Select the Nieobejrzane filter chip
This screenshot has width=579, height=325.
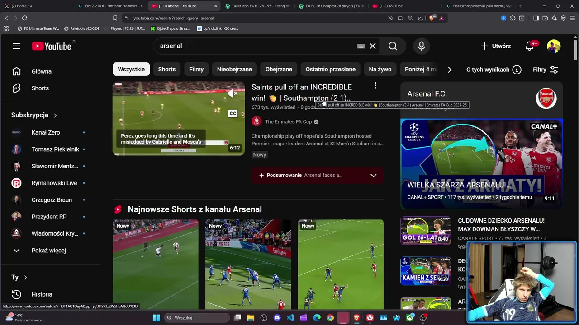[234, 69]
